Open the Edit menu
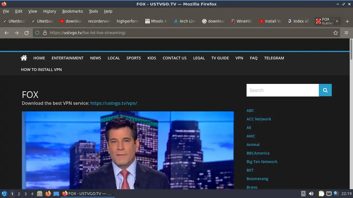 click(x=19, y=11)
